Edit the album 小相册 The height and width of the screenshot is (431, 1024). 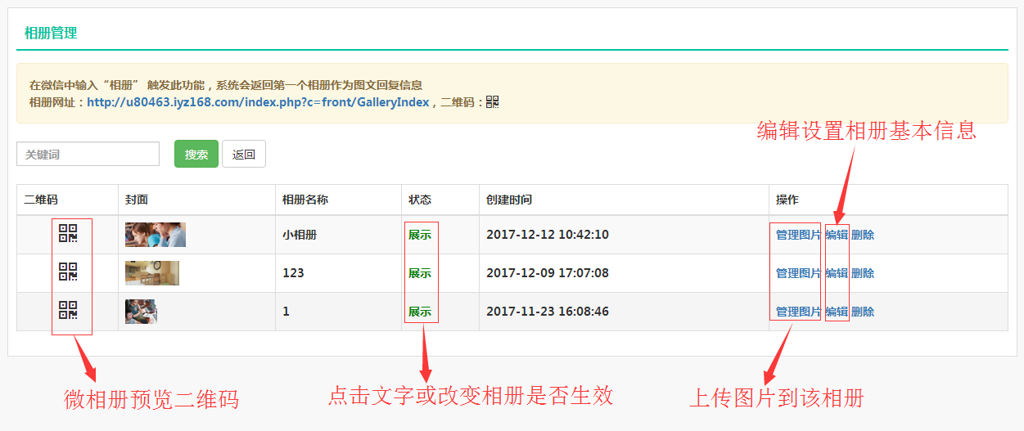pos(837,235)
